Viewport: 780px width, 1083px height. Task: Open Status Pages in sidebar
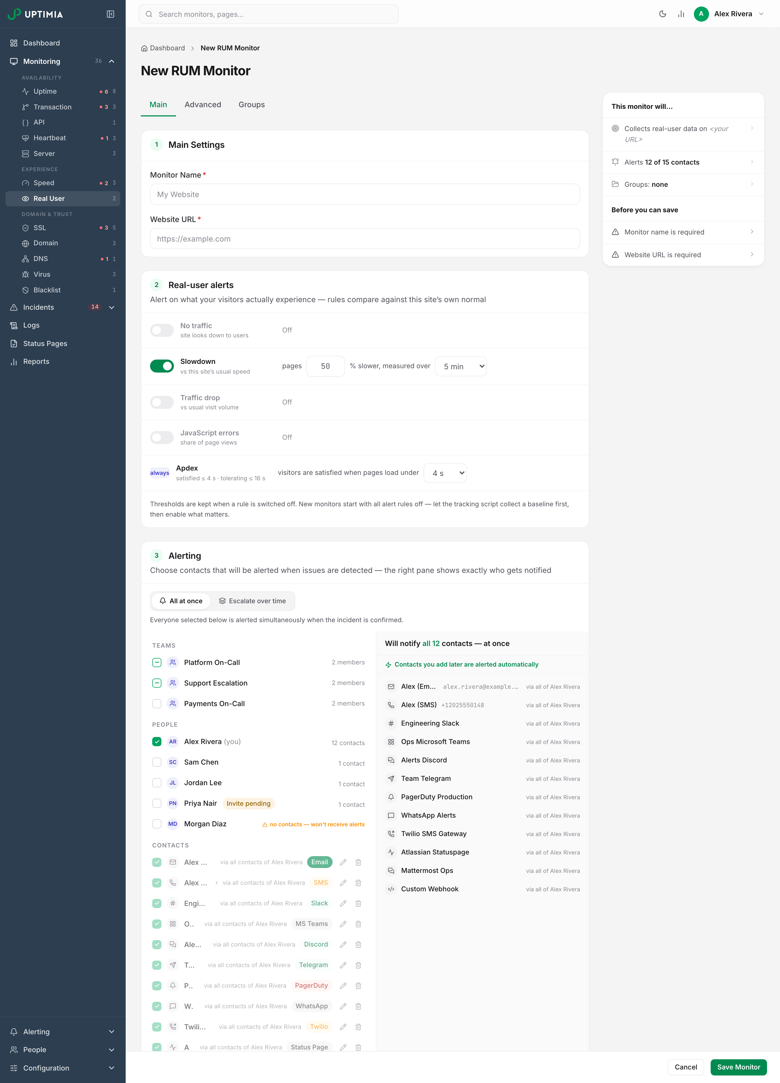tap(63, 343)
